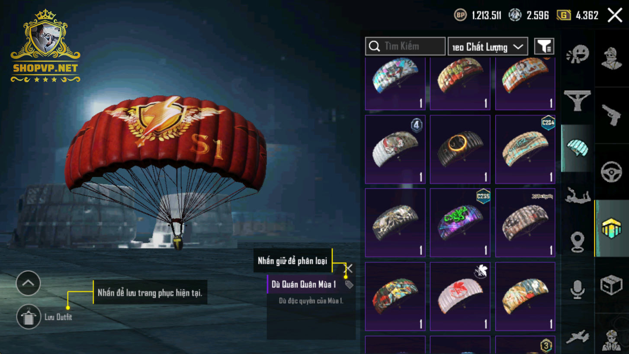Open the crate box category tab
629x354 pixels.
612,285
